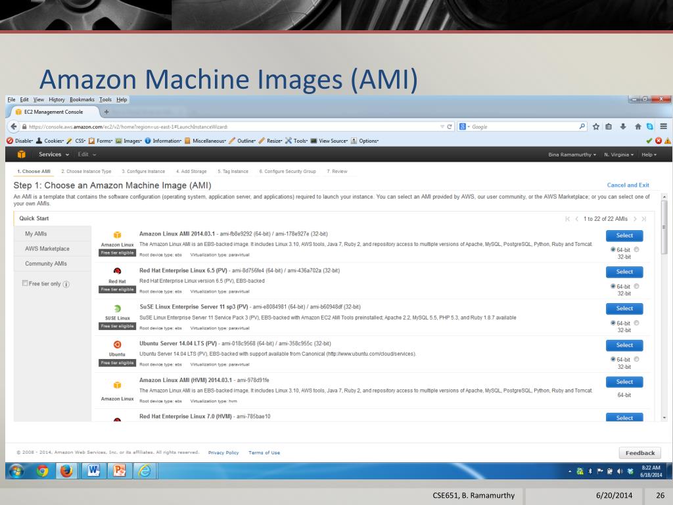Click the page vertical scrollbar thumb
673x505 pixels.
tap(664, 228)
